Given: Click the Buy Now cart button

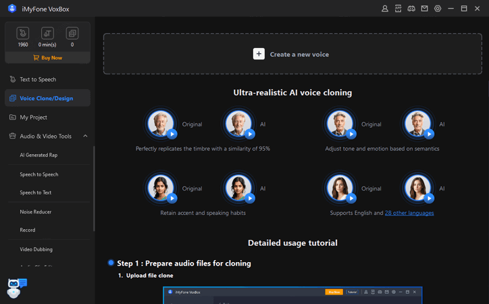Looking at the screenshot, I should pos(47,57).
